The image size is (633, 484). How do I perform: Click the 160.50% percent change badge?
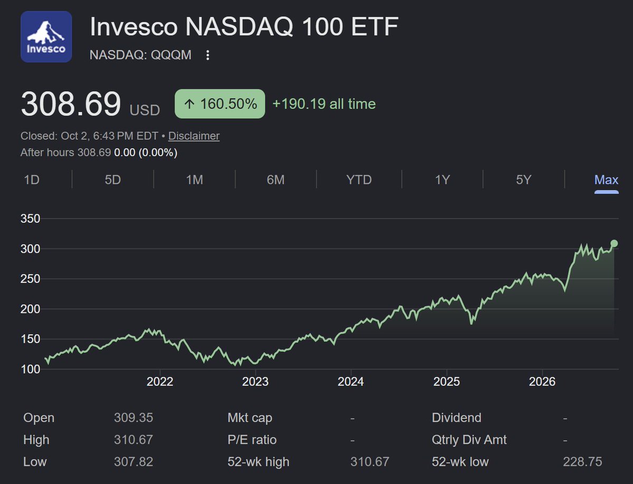tap(220, 104)
